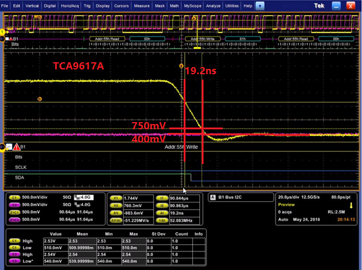Select the Z1C1 zoom badge
Image resolution: width=362 pixels, height=270 pixels.
(14, 212)
